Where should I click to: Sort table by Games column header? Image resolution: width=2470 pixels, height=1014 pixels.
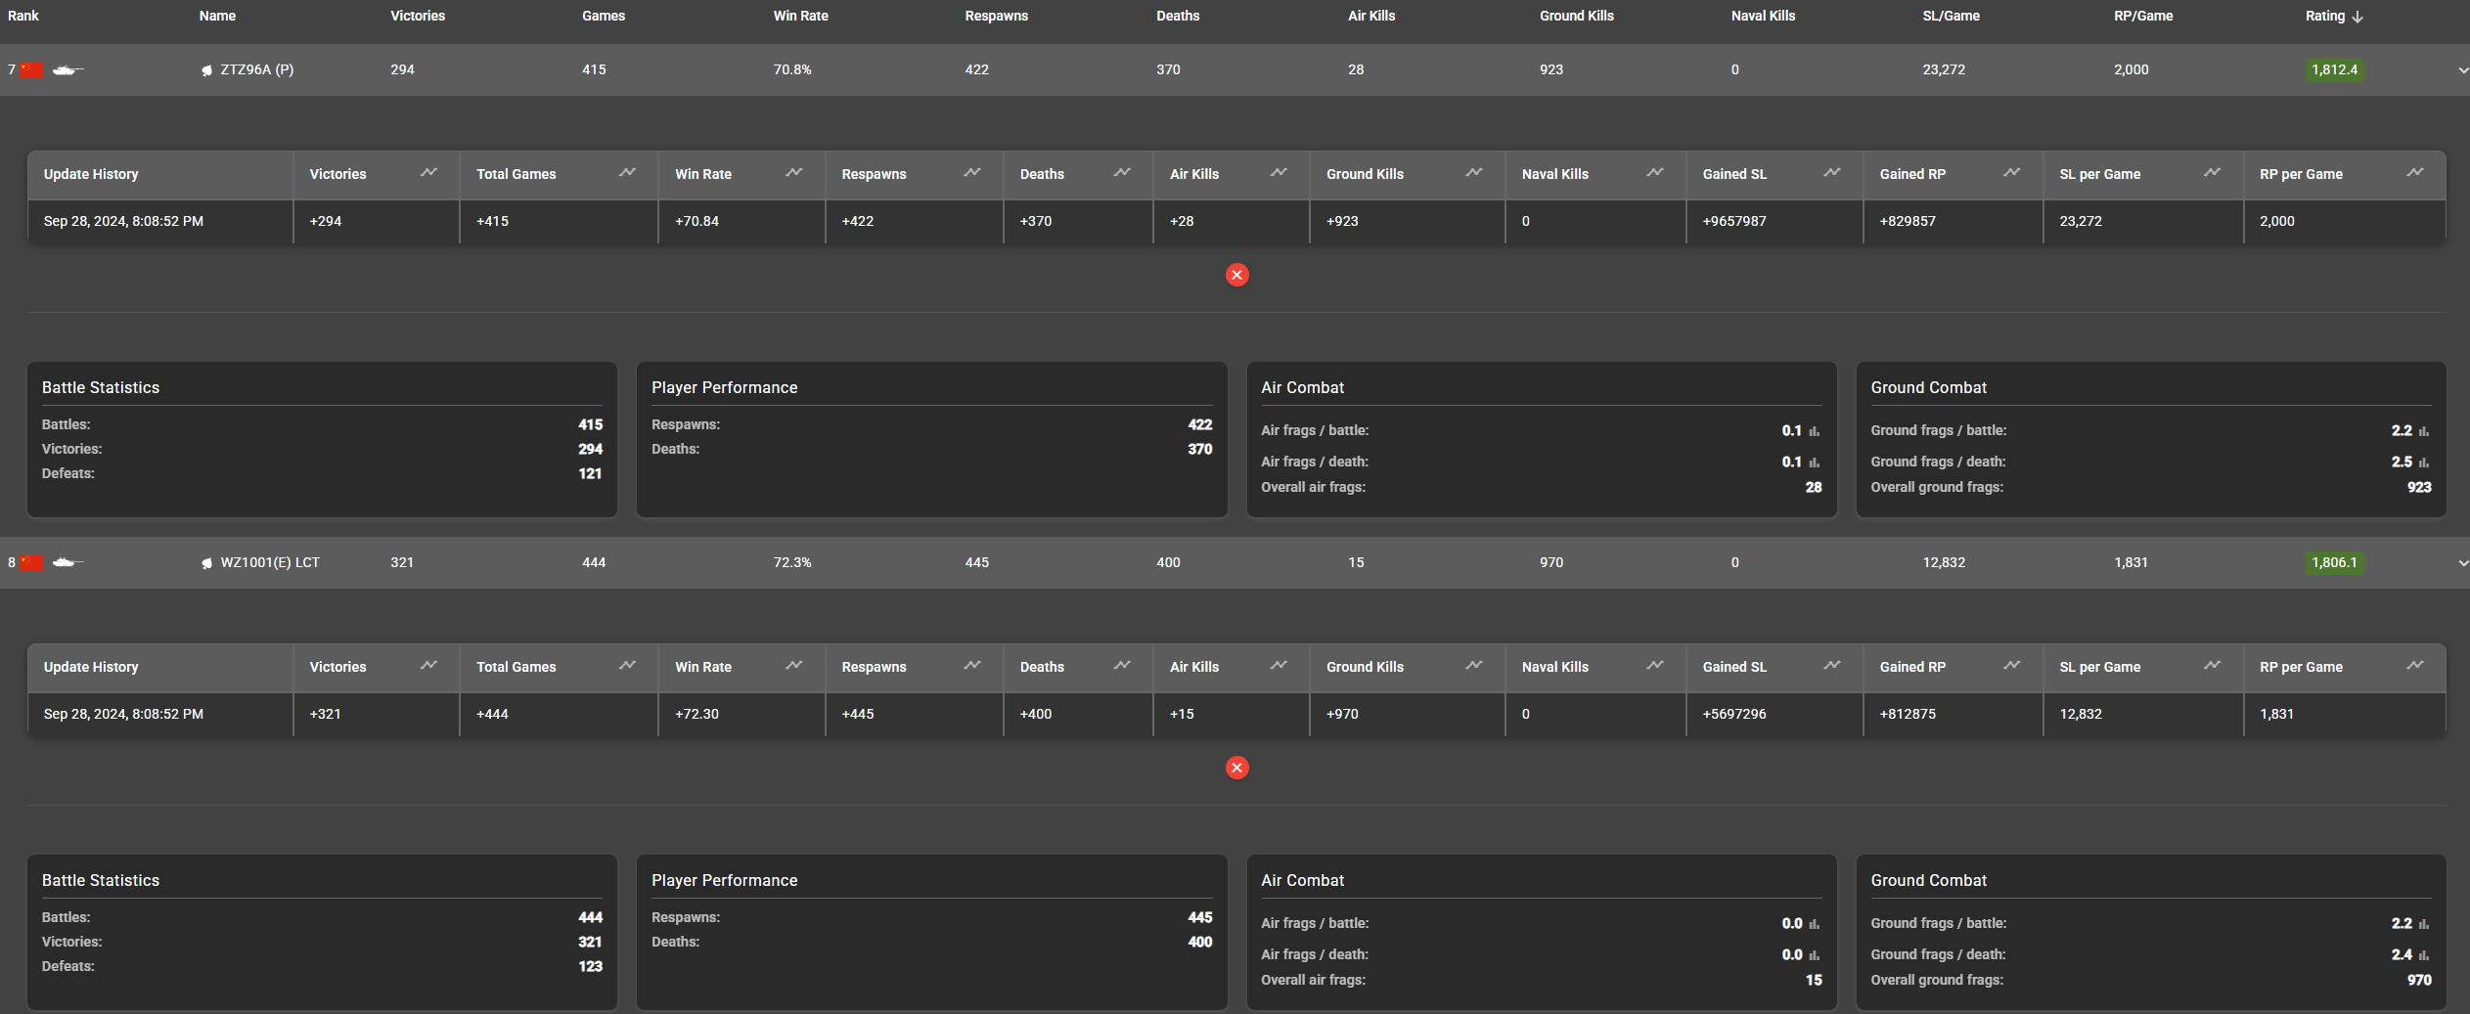[x=604, y=16]
